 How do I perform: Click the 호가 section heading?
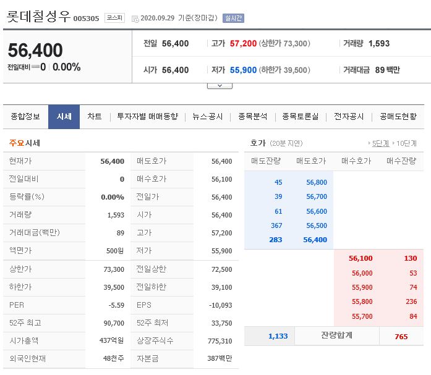coord(258,143)
